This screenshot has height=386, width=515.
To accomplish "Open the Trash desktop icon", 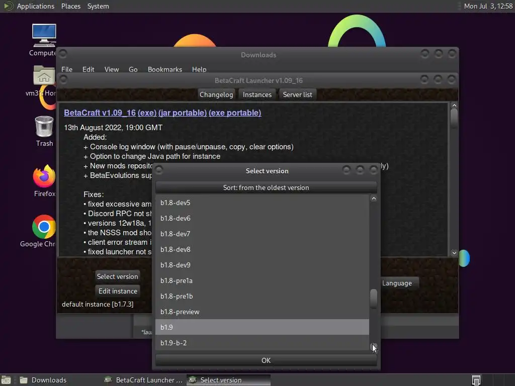I will pyautogui.click(x=44, y=126).
